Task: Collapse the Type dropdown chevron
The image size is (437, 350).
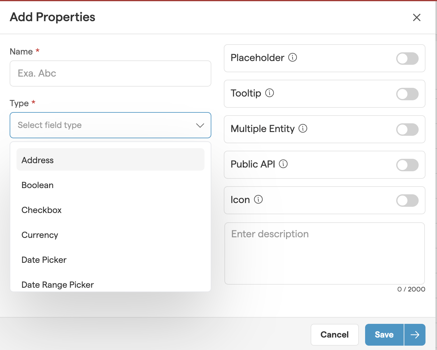Action: (x=200, y=125)
